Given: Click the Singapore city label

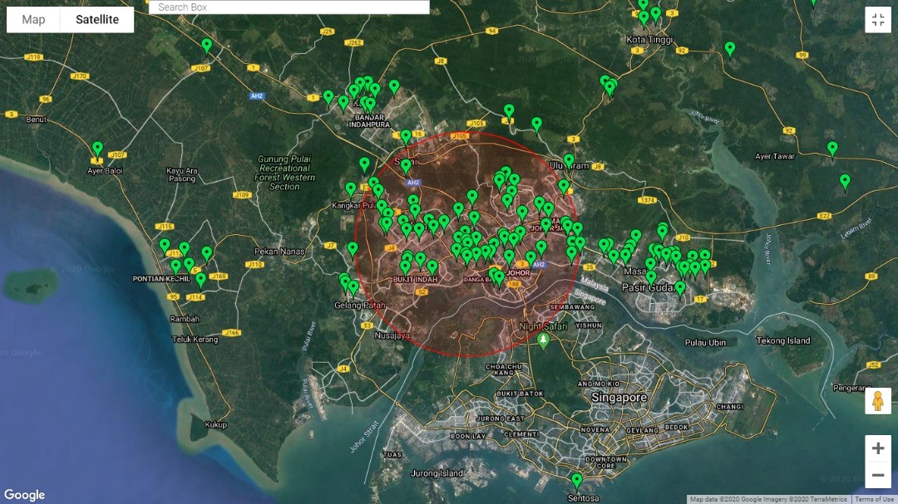Looking at the screenshot, I should [x=619, y=398].
